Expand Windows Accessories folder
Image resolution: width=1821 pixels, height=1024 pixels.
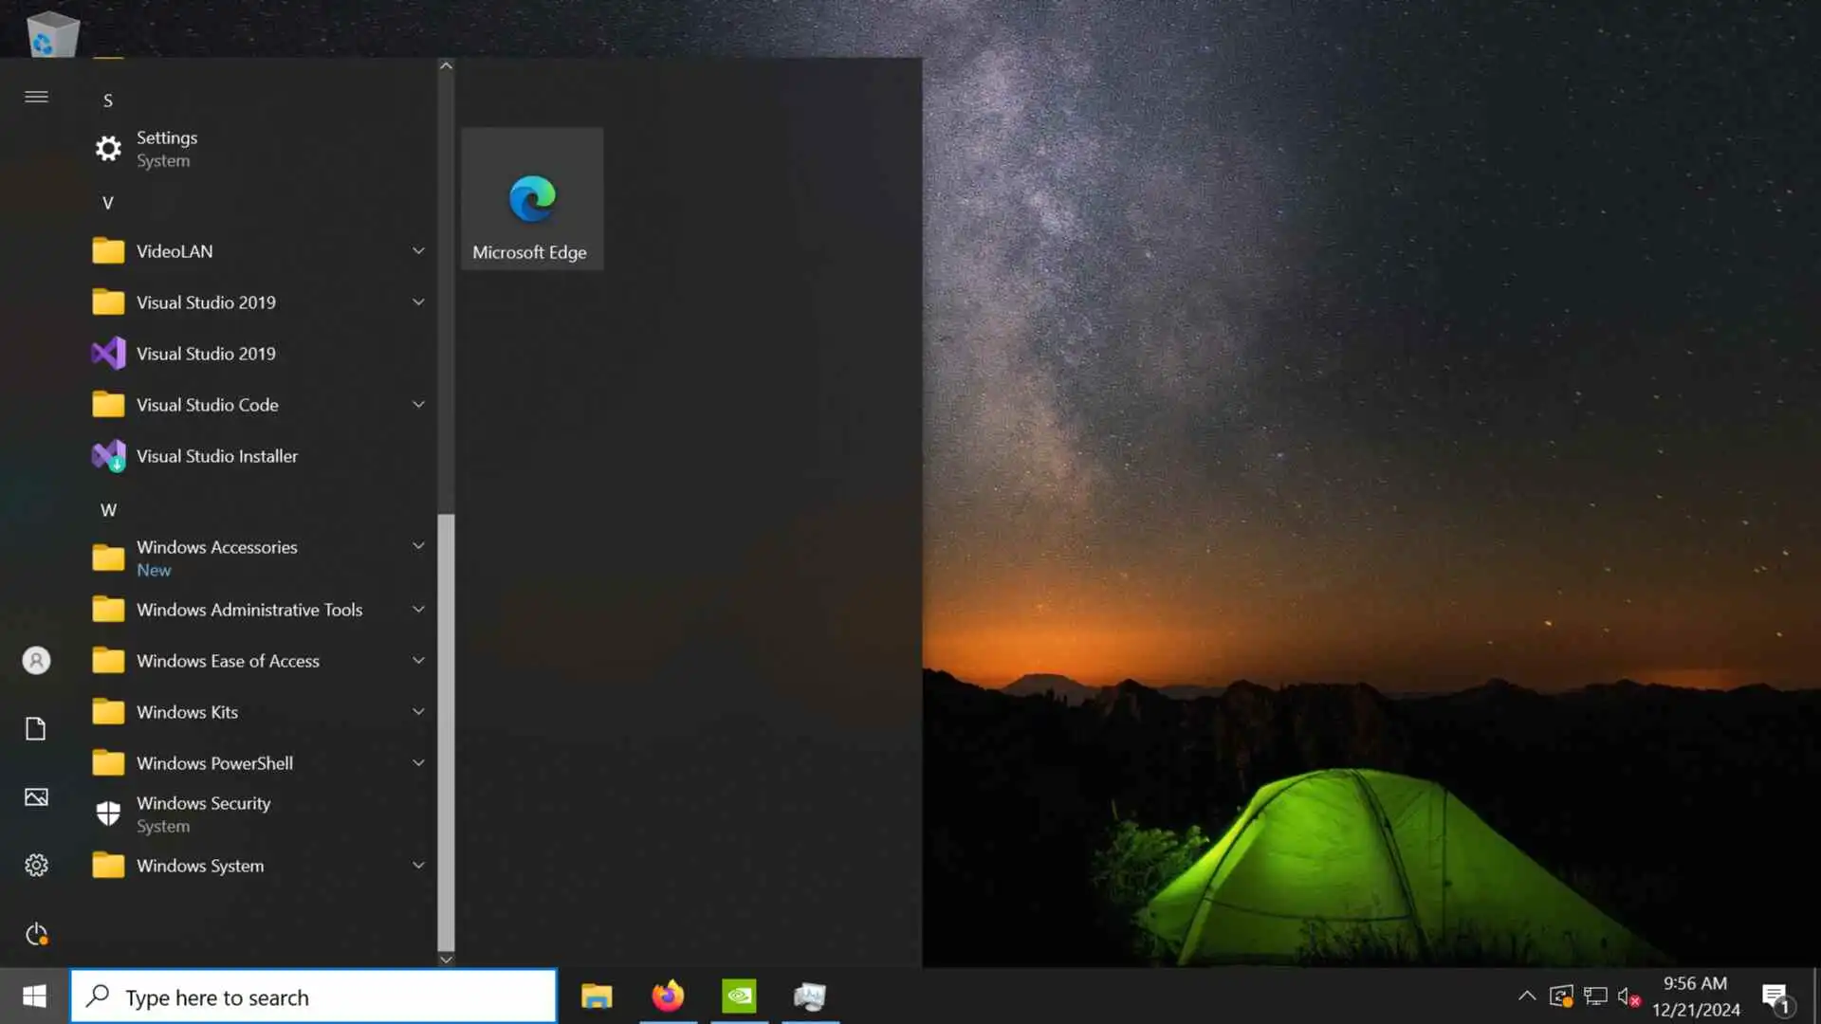(418, 547)
